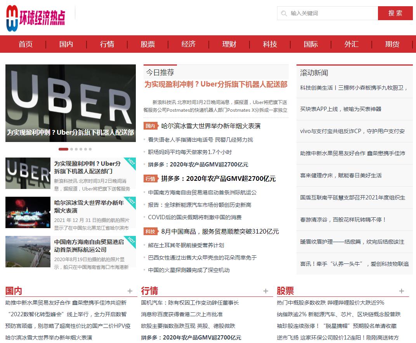Open 热门中概股多数收跌 哔哩哔哩股价大跌近9%
This screenshot has height=343, width=416.
331,303
